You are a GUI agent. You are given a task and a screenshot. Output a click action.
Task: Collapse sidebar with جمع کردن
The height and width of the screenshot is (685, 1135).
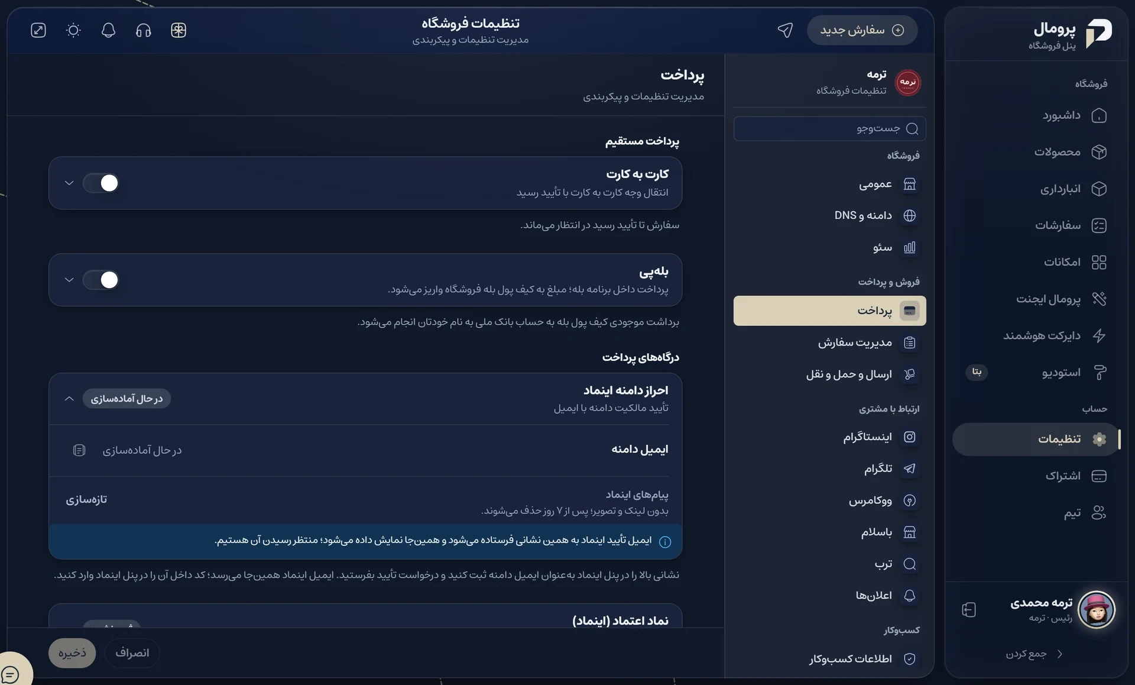click(1035, 654)
